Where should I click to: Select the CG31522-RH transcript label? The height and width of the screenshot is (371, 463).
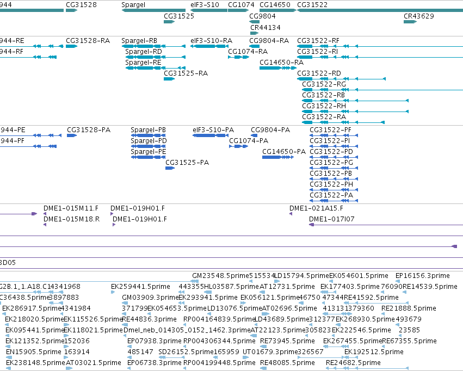point(324,106)
